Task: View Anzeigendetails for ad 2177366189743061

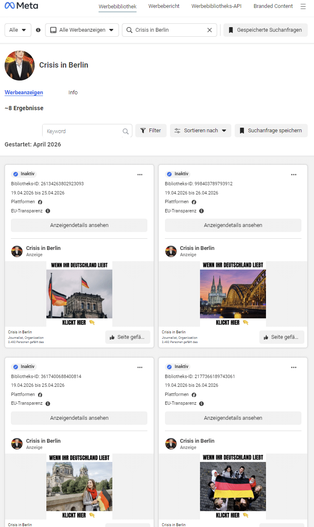Action: tap(233, 418)
